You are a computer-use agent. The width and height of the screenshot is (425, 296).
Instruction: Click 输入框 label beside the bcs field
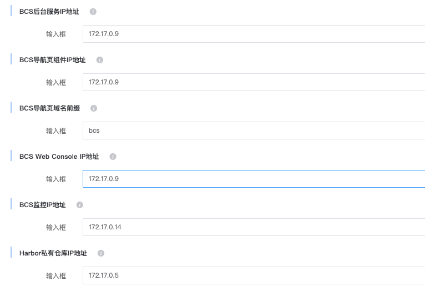point(56,131)
